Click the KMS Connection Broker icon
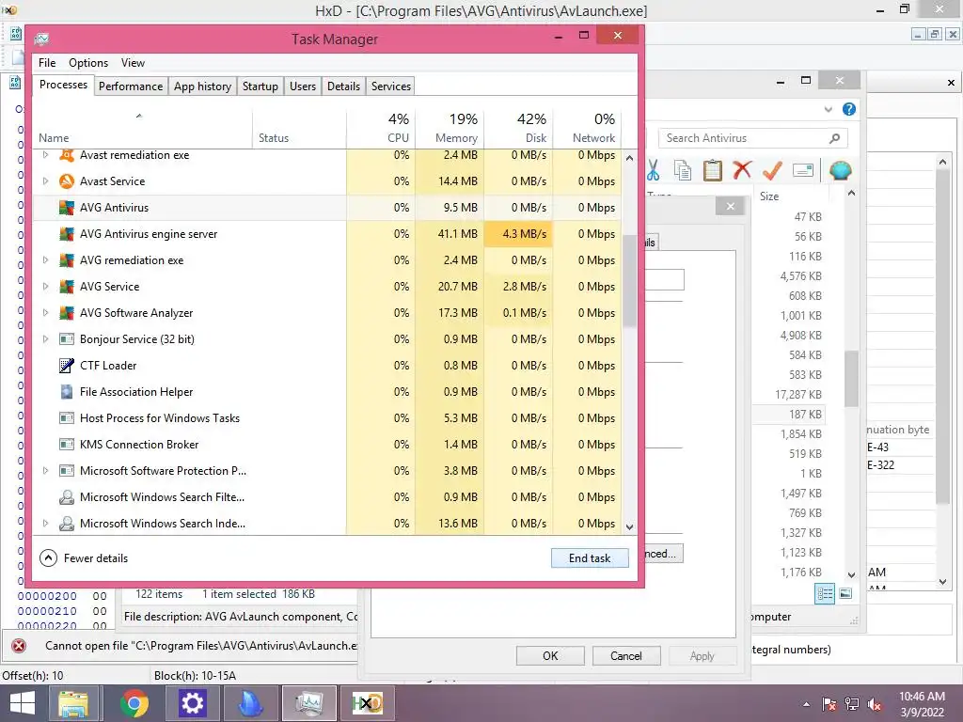The width and height of the screenshot is (963, 722). [67, 445]
